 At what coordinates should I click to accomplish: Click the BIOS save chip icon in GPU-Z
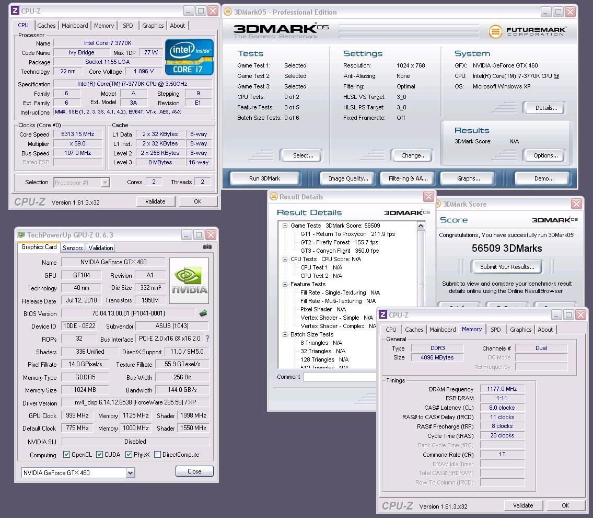pos(203,313)
